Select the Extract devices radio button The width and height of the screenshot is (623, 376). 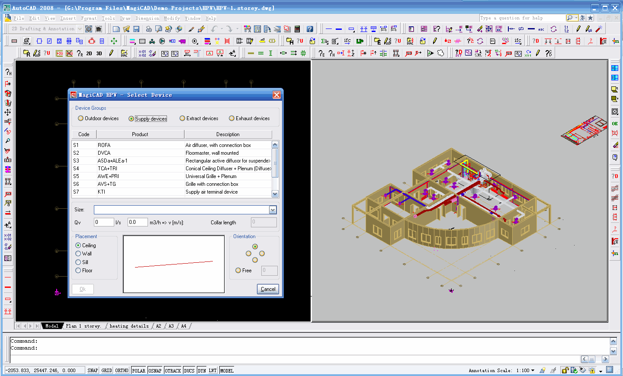coord(182,118)
